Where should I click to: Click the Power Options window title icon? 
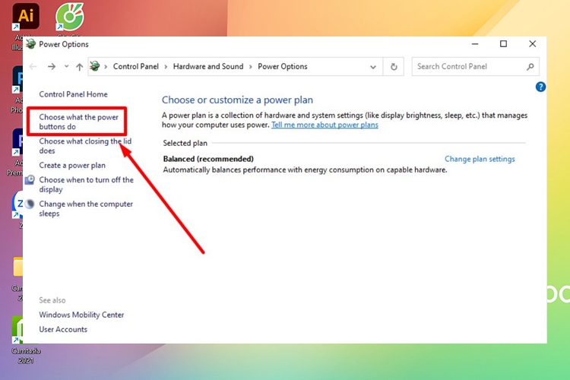31,44
